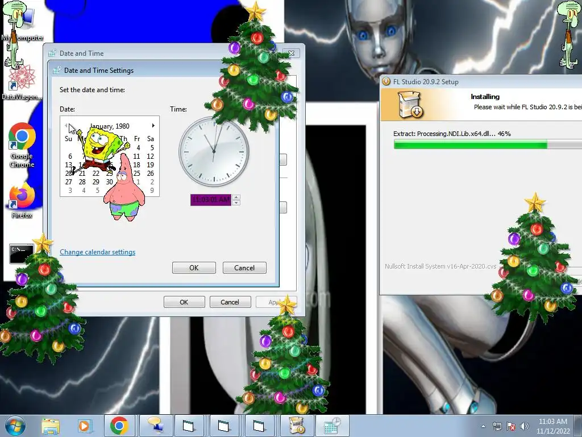Open the network tray icon
Image resolution: width=582 pixels, height=437 pixels.
point(497,427)
